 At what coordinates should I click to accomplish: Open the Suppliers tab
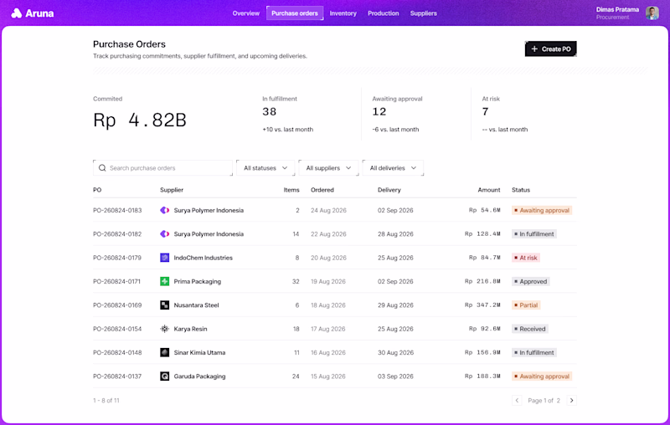424,13
